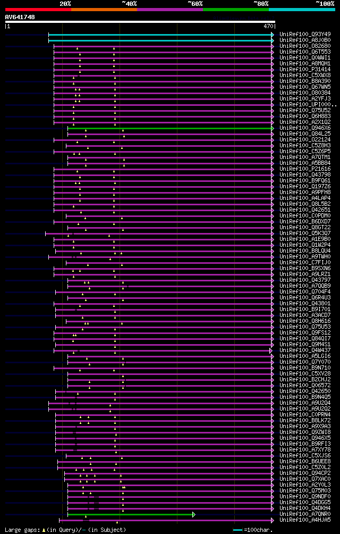Click the UniRef100_C5XWX8 label
This screenshot has width=340, height=534.
(x=305, y=76)
